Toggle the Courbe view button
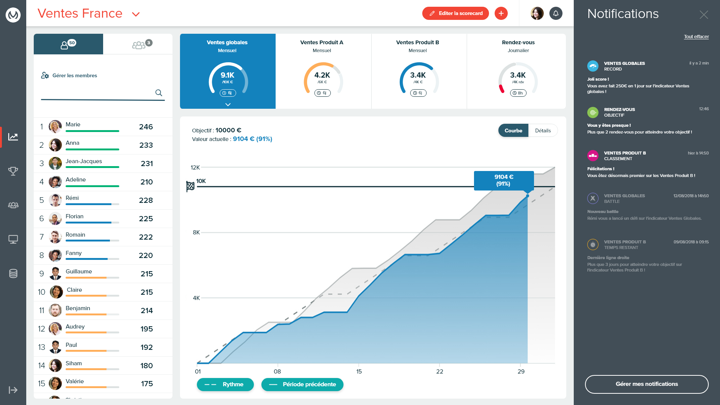This screenshot has width=720, height=405. (513, 130)
